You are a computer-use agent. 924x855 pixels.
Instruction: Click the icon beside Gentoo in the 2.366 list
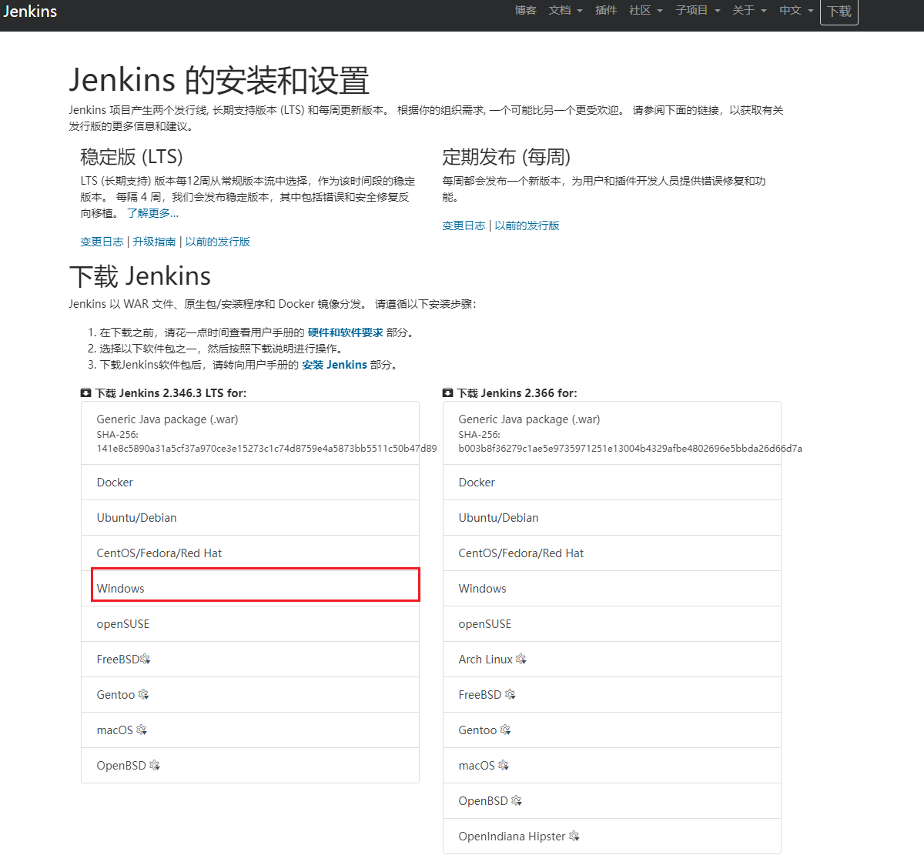point(506,730)
